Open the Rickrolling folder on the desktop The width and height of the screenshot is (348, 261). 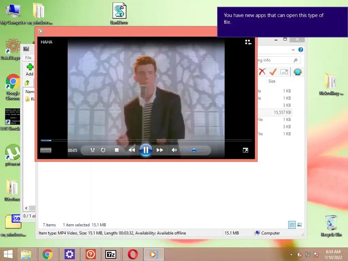pos(331,84)
